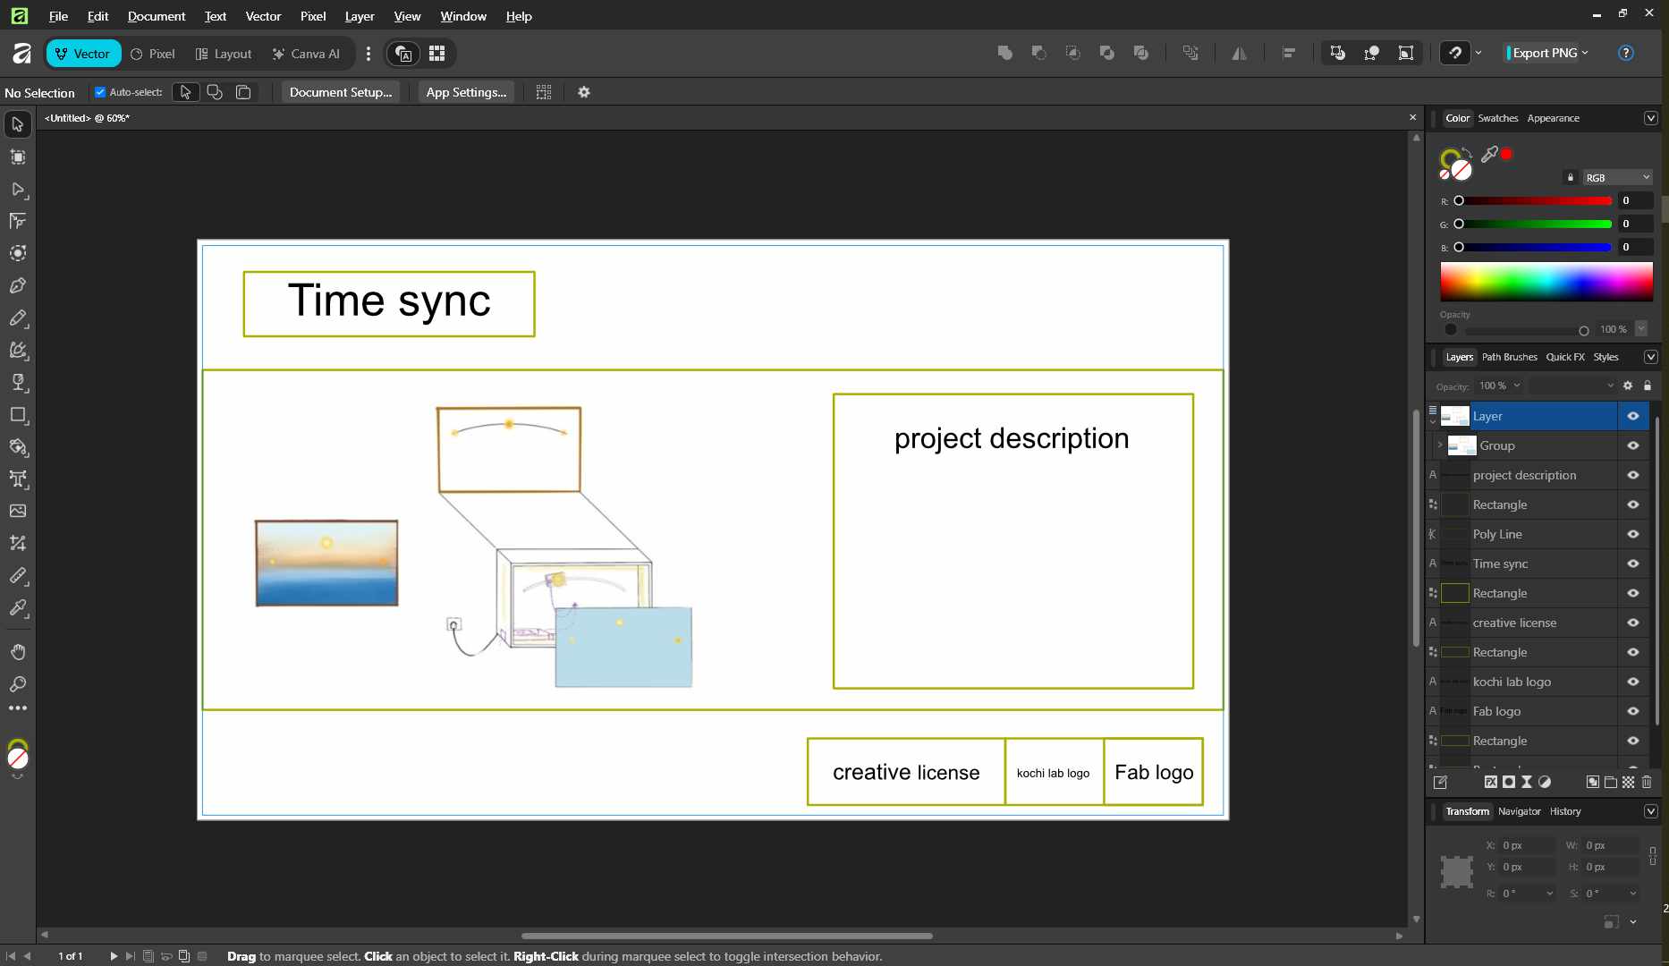Open the Vector menu

click(263, 16)
